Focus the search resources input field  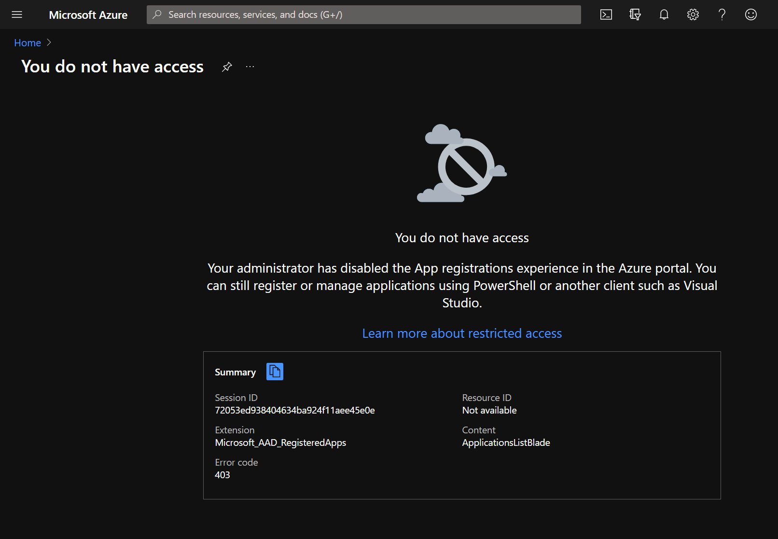364,14
